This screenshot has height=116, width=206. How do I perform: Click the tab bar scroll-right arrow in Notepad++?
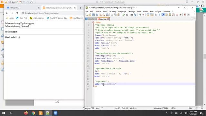(194, 19)
